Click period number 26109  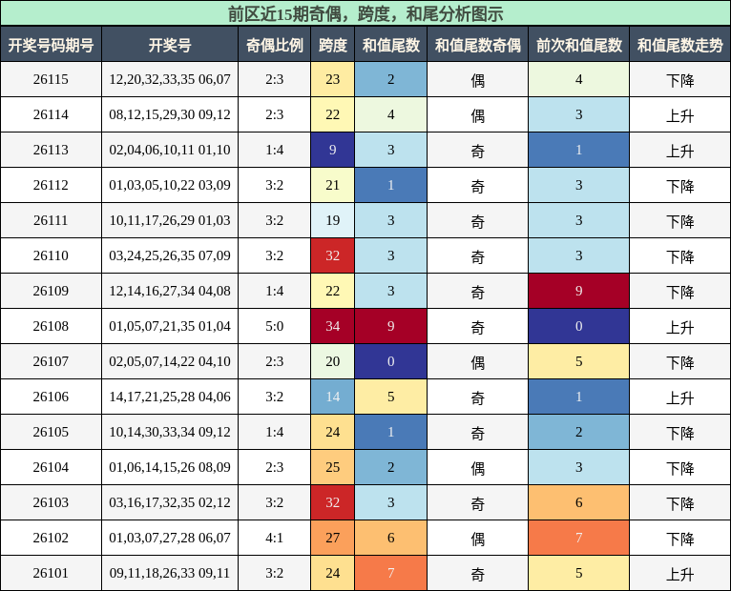[x=51, y=291]
